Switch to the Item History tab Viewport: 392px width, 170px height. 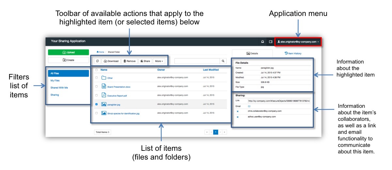pyautogui.click(x=293, y=53)
